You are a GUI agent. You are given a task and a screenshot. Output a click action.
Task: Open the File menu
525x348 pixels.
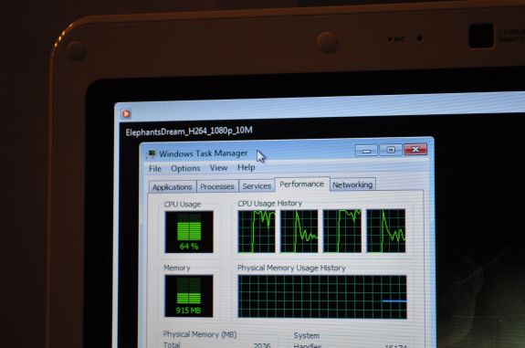[x=155, y=168]
